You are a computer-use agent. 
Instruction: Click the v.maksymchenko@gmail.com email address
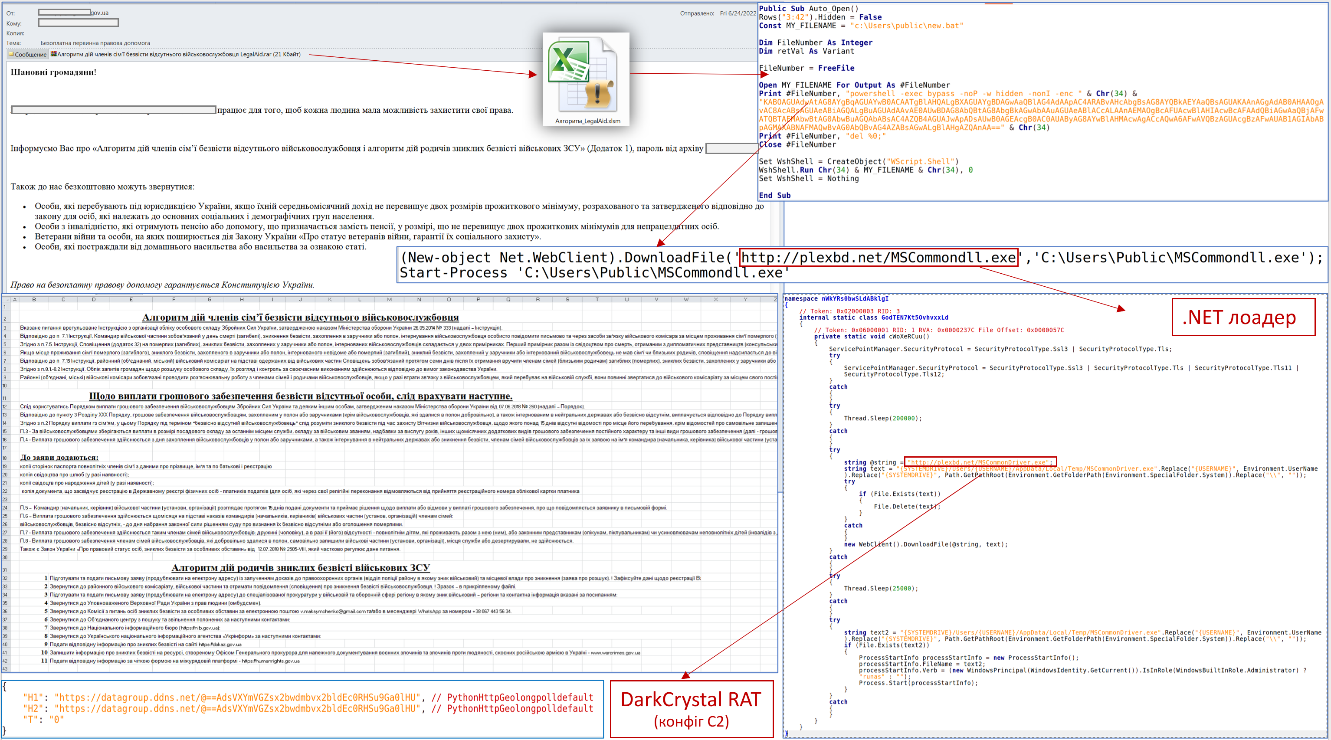333,611
